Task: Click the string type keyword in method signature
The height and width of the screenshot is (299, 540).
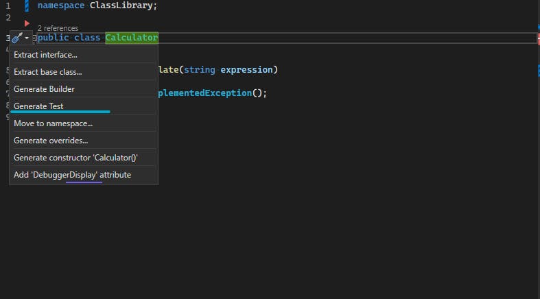Action: (x=200, y=70)
